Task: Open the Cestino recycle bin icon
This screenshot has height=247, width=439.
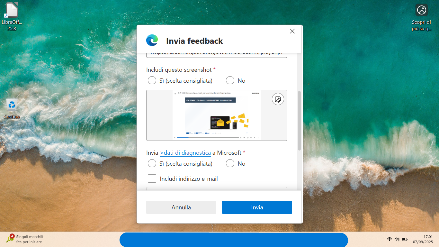Action: (x=12, y=109)
